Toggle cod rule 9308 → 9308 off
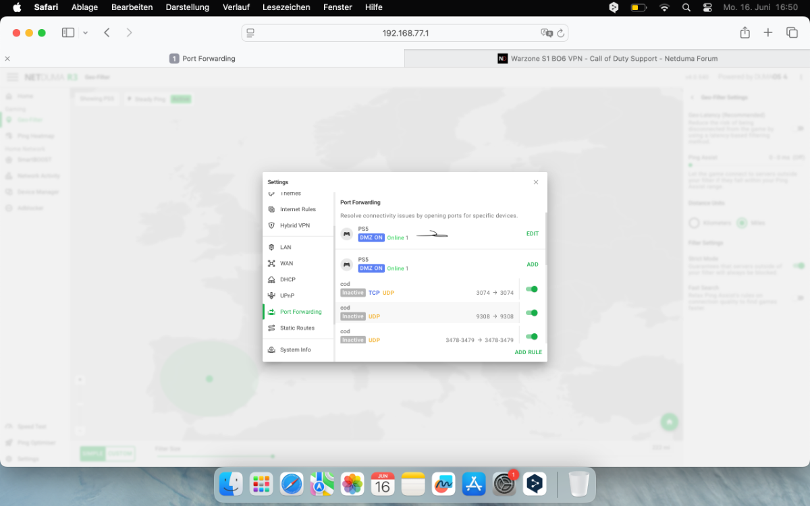This screenshot has height=506, width=810. tap(532, 312)
